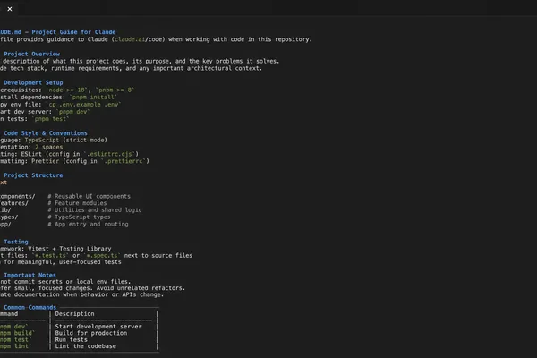Click 'Build for production' table cell
537x358 pixels.
(x=91, y=333)
